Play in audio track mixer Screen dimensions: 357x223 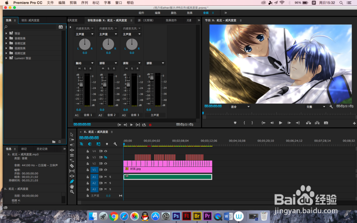pyautogui.click(x=131, y=125)
